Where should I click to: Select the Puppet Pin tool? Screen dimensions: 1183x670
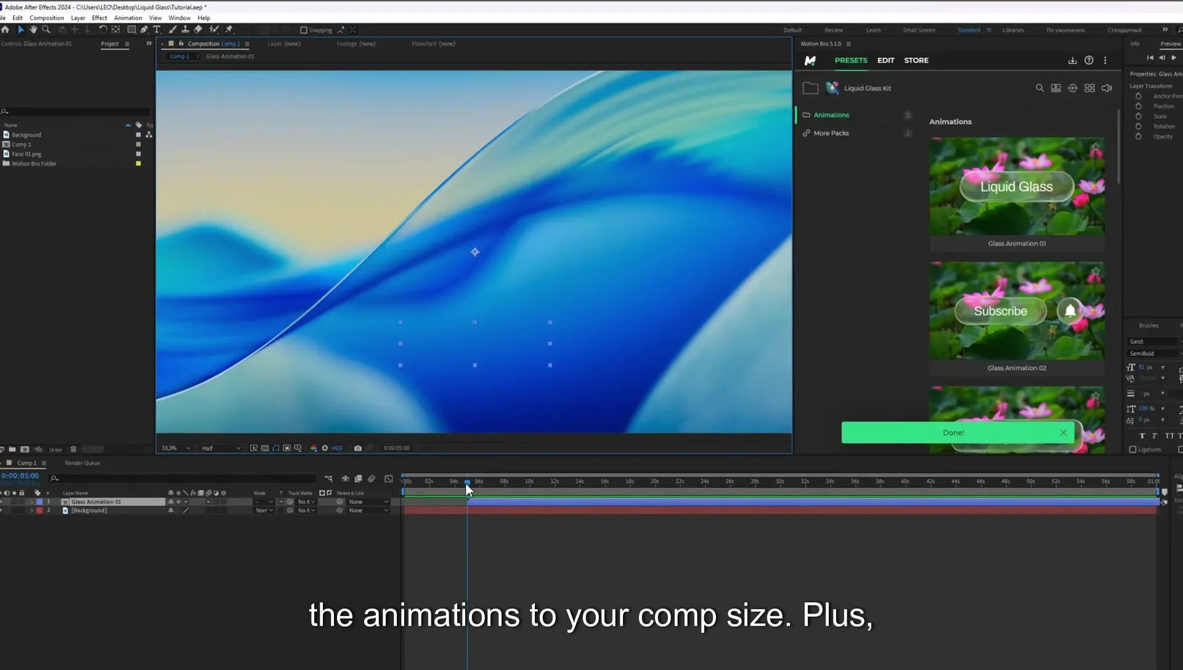point(229,30)
